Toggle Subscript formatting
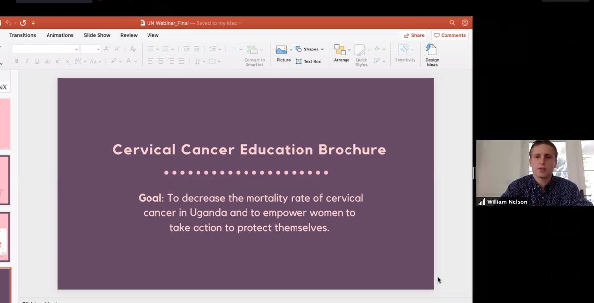Screen dimensions: 594x303 [x=68, y=61]
